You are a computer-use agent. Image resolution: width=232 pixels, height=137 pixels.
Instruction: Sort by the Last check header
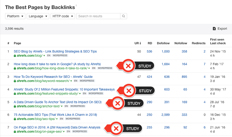pyautogui.click(x=218, y=43)
